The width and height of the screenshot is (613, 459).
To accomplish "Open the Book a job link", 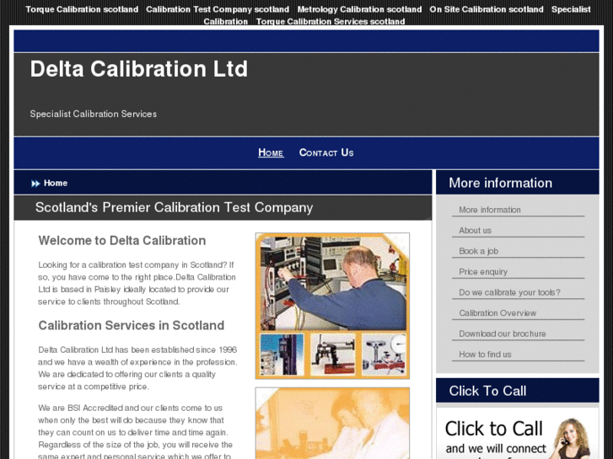I will pyautogui.click(x=479, y=251).
